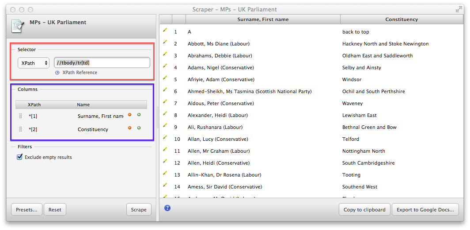Select the 'Nottingham North' cell
Screen dimensions: 470x230
point(364,151)
